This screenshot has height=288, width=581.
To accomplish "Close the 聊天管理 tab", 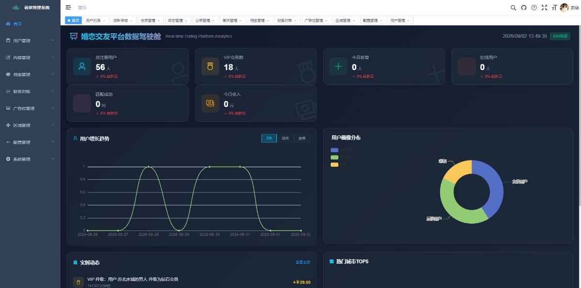I will [x=241, y=21].
